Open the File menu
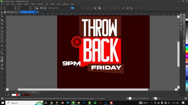 tap(2, 4)
